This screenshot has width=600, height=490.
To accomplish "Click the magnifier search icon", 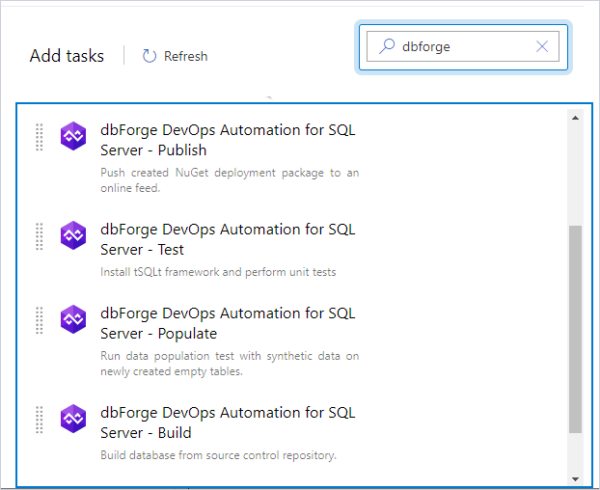I will click(387, 46).
